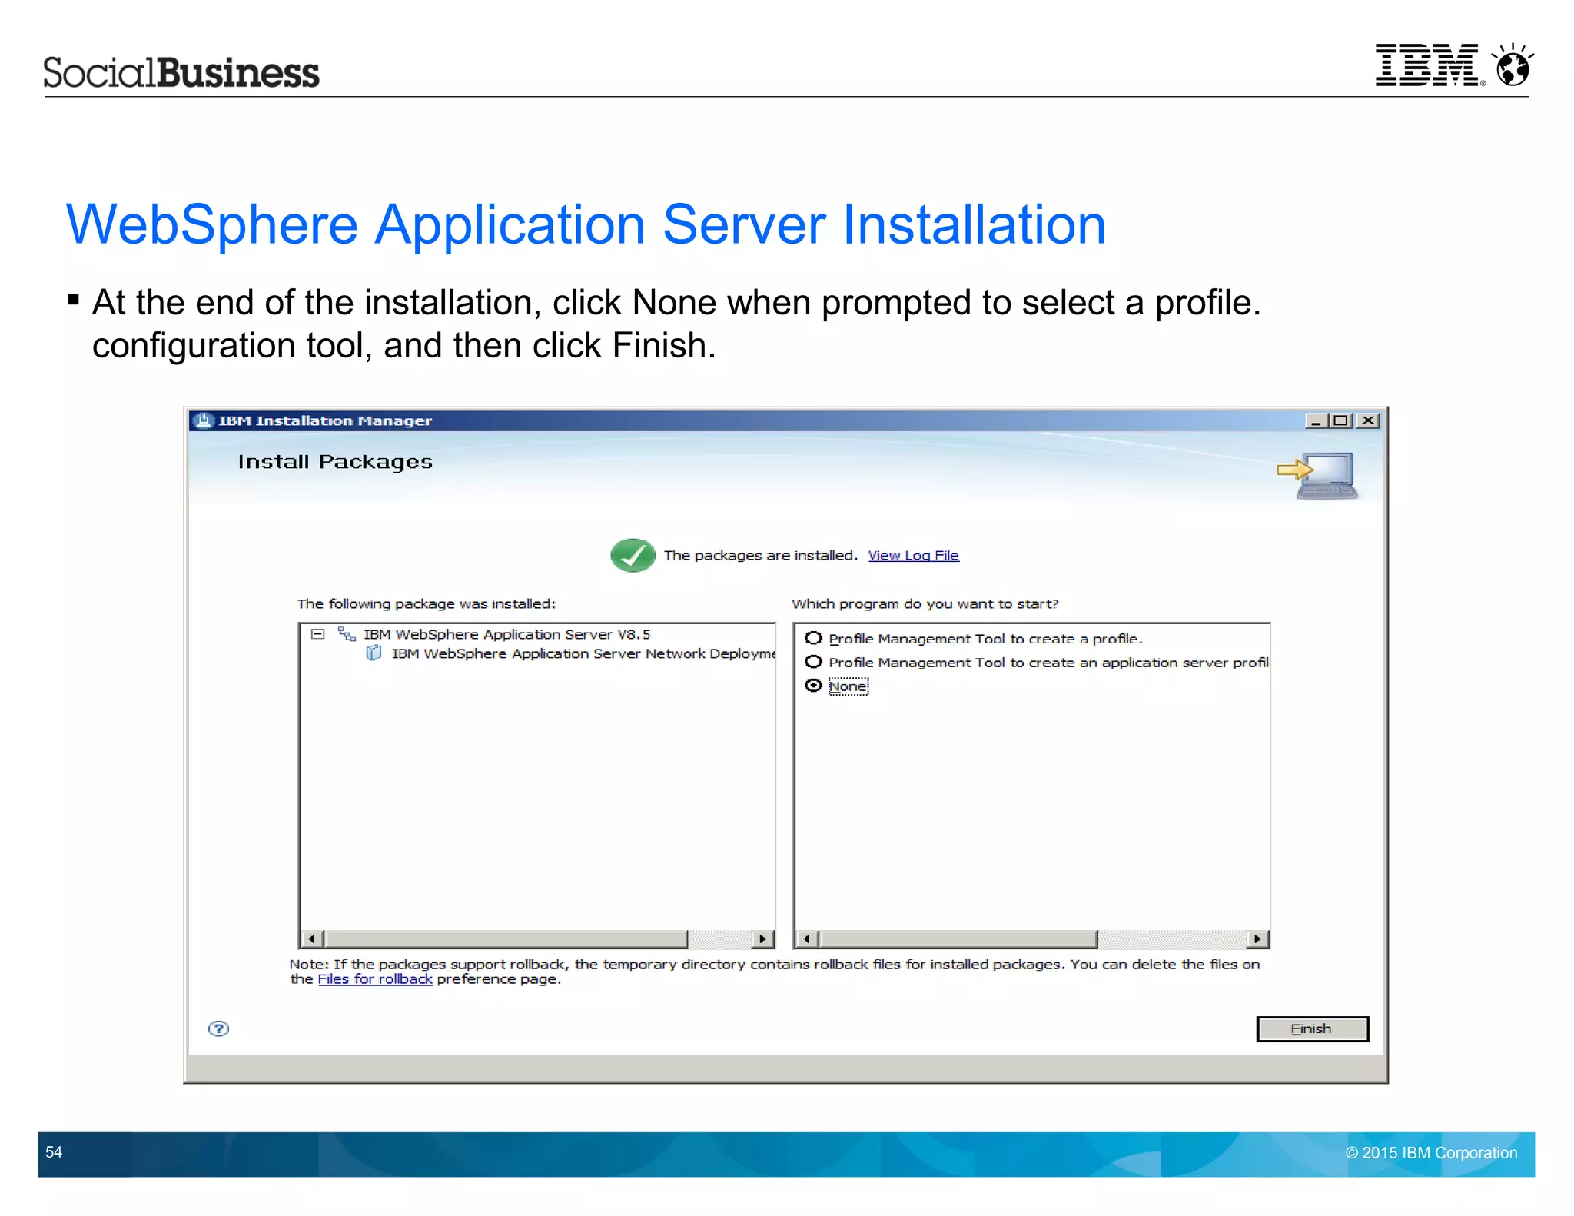Click 'Which program do you want to start?' label
The height and width of the screenshot is (1216, 1574).
coord(925,603)
